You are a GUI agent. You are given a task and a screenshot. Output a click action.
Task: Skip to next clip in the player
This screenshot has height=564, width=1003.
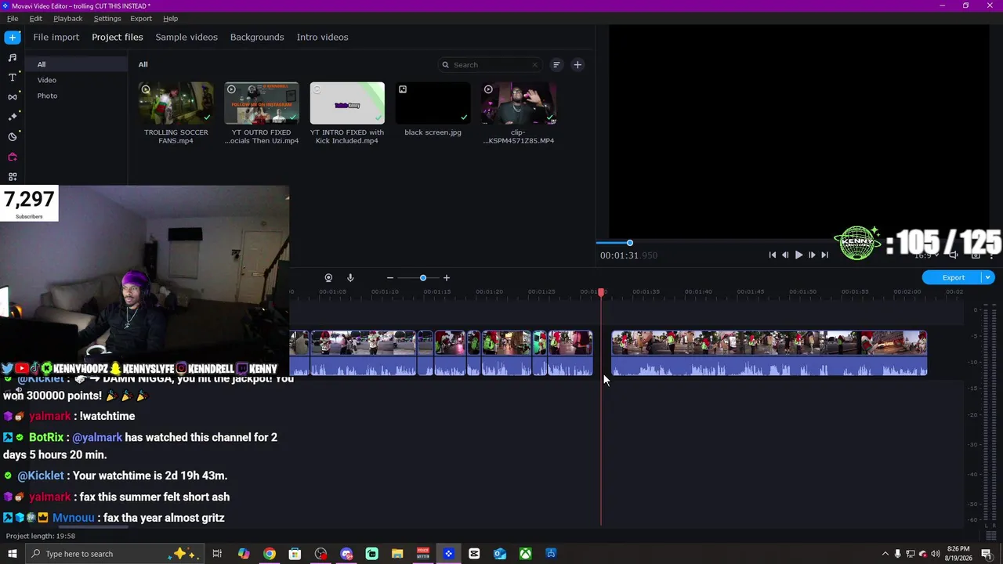(824, 255)
